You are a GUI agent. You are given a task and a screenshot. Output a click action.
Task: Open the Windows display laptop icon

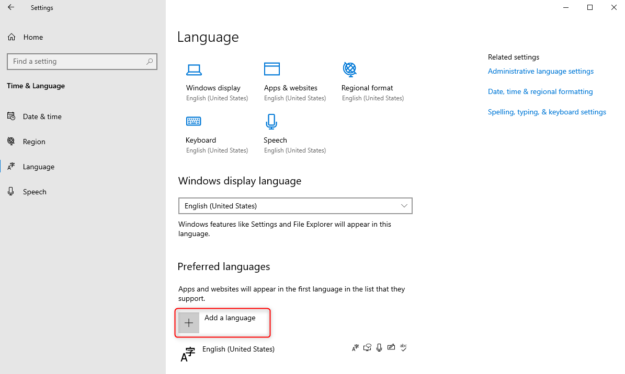point(194,69)
